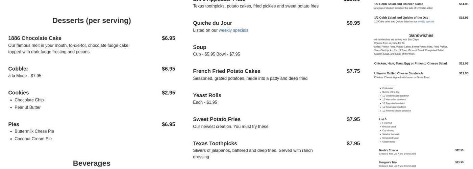Image resolution: width=473 pixels, height=169 pixels.
Task: Click the Sandwiches section heading
Action: pos(421,35)
